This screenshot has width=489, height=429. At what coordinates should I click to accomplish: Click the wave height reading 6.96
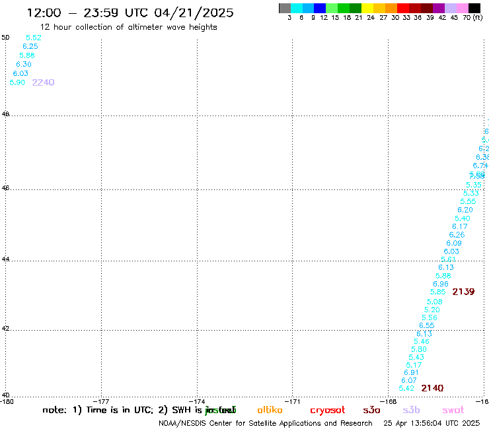[441, 284]
